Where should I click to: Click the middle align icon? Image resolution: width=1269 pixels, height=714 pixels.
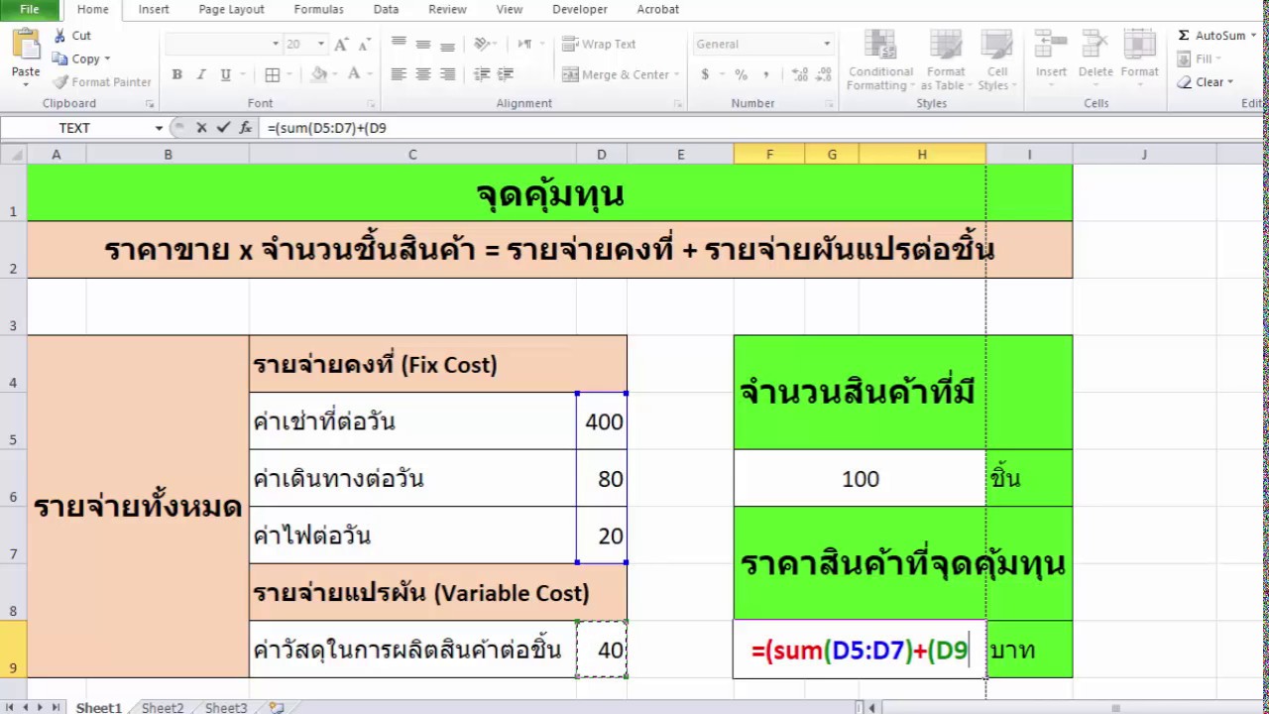(423, 44)
